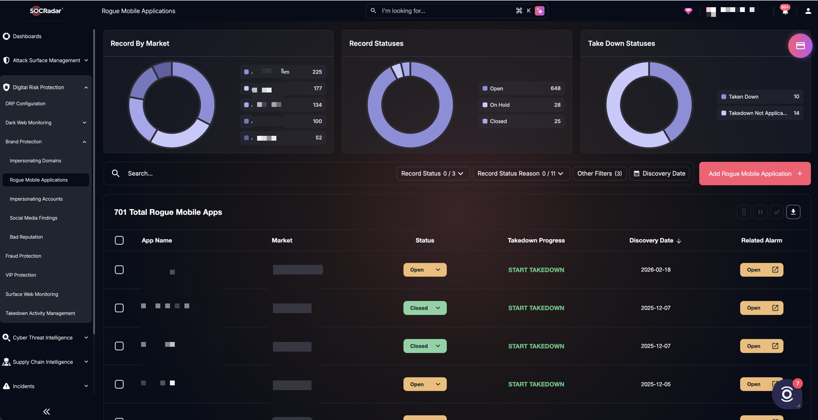Viewport: 818px width, 420px height.
Task: Click the Attack Surface Management shield icon
Action: 6,60
